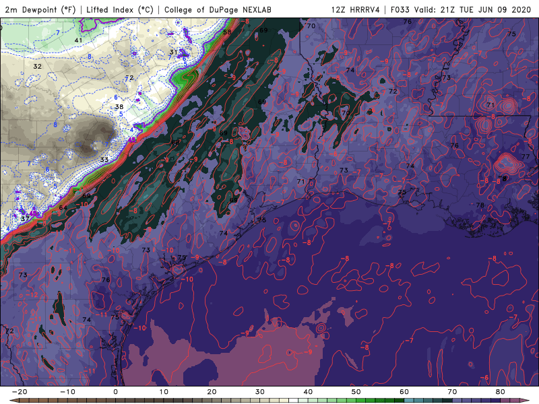Image resolution: width=539 pixels, height=404 pixels.
Task: Click the 30 label on the color scale
Action: click(x=260, y=392)
